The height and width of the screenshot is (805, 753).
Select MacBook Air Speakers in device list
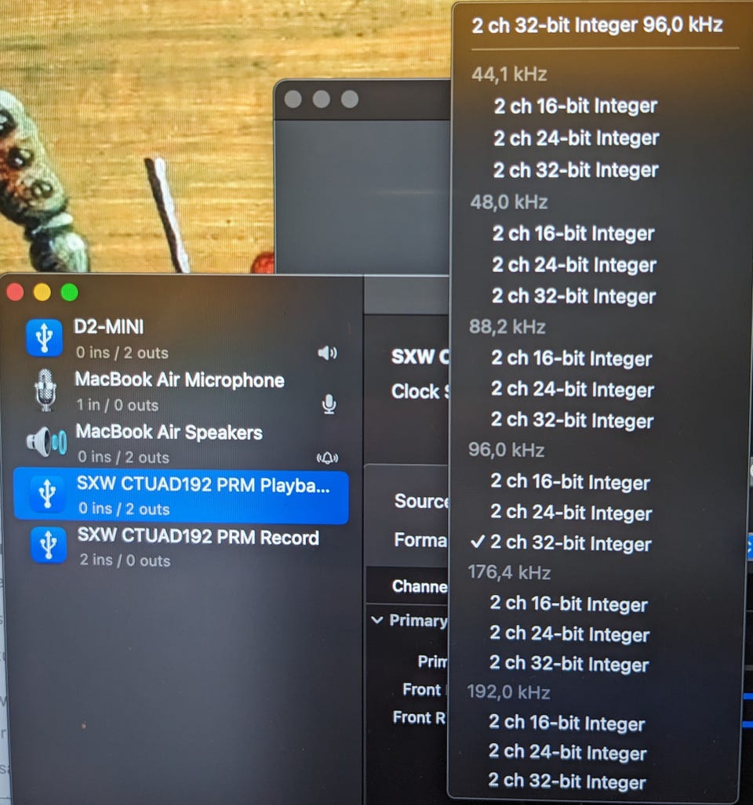click(x=181, y=444)
